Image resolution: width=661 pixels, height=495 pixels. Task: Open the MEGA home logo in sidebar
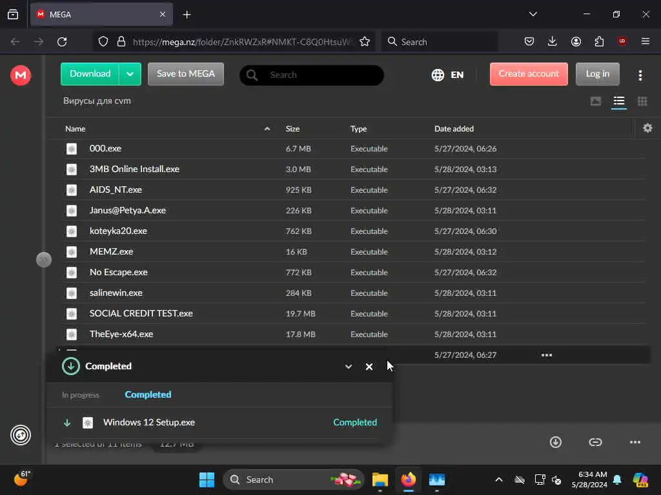point(20,75)
